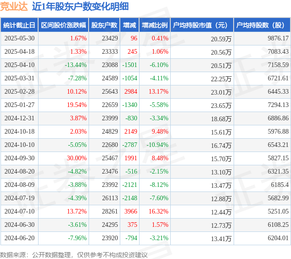The height and width of the screenshot is (259, 291).
Task: Click change ratio 9.48%
Action: tap(160, 131)
